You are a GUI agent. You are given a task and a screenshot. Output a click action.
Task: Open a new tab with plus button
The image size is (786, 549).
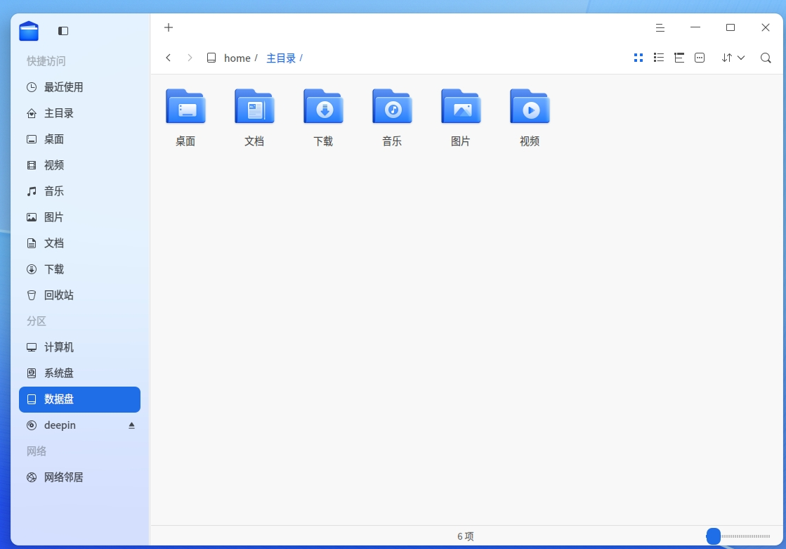[169, 27]
